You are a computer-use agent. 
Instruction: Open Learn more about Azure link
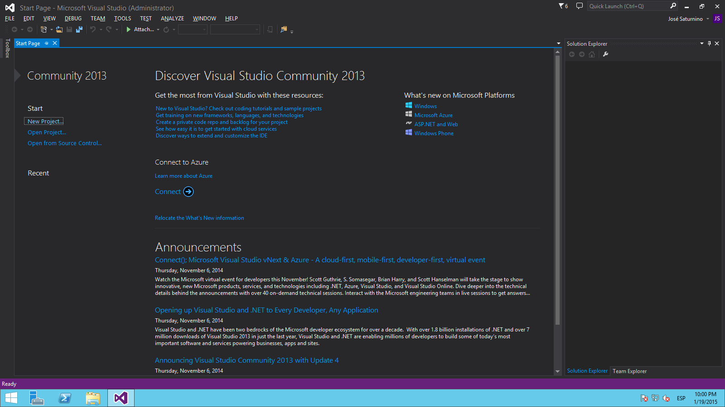coord(184,176)
